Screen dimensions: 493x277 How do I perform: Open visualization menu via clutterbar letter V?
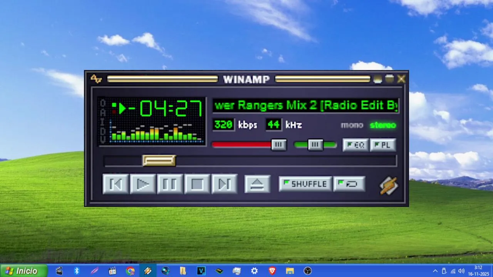click(x=103, y=140)
